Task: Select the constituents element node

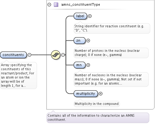Action: (x=13, y=55)
